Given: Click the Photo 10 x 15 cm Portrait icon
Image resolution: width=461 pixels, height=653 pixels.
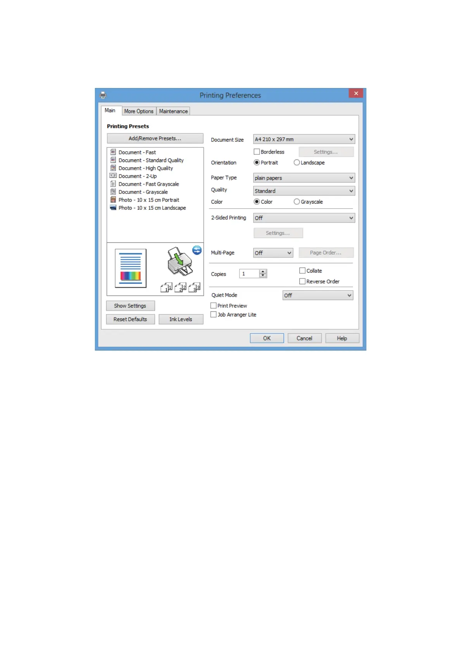Looking at the screenshot, I should (x=113, y=200).
